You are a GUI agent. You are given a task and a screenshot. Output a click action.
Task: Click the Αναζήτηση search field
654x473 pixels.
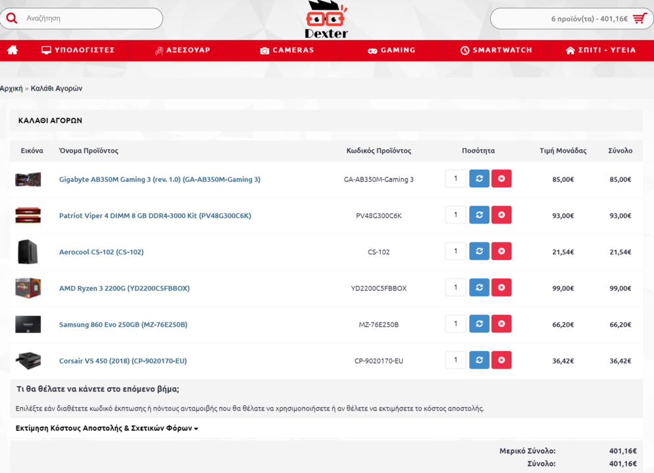click(x=82, y=18)
